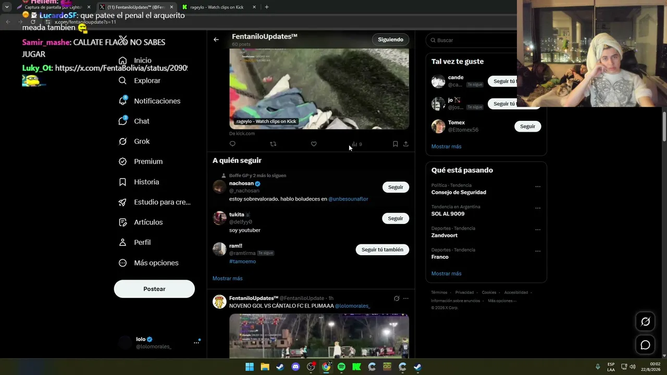Open the Historia bookmark icon
The width and height of the screenshot is (667, 375).
tap(122, 182)
